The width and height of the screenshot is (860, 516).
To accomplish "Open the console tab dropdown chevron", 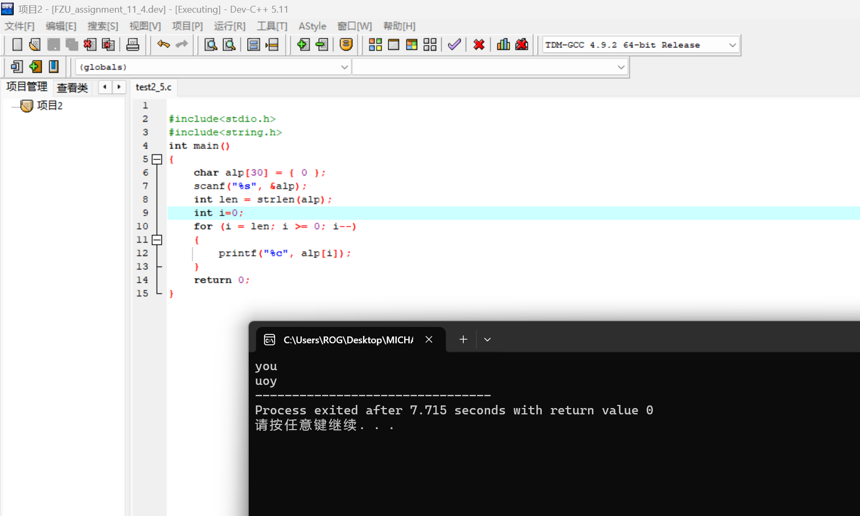I will click(x=487, y=340).
